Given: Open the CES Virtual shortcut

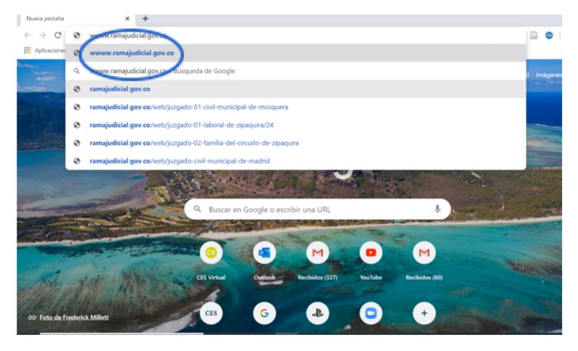Looking at the screenshot, I should click(x=211, y=253).
